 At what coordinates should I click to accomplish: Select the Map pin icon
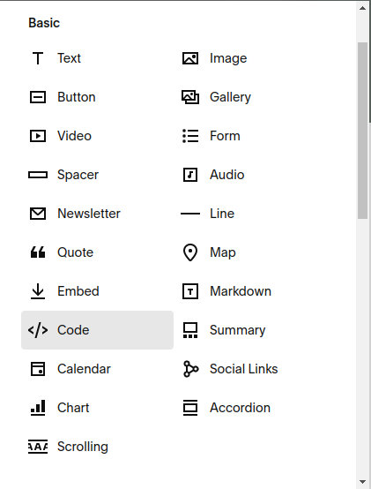click(x=190, y=252)
